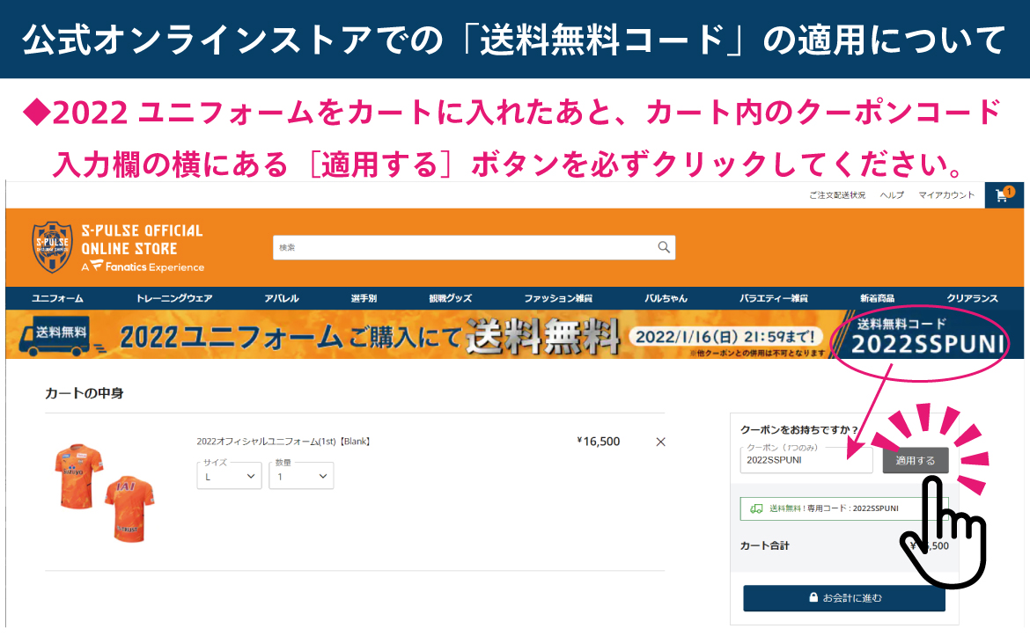Click the お会計に進む checkout button

point(844,598)
